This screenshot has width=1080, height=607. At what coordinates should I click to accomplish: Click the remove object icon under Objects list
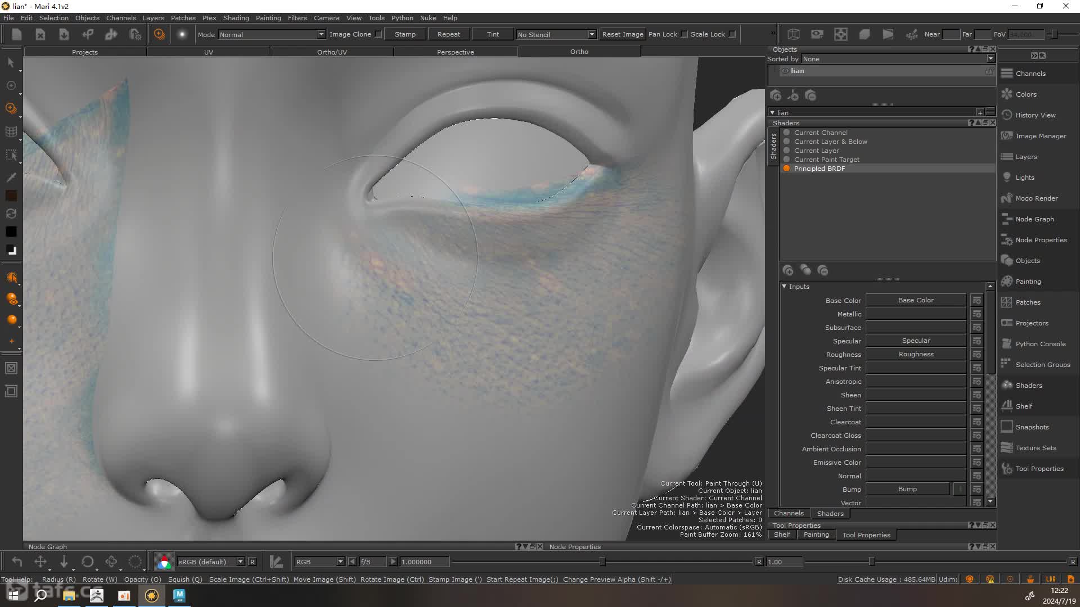tap(811, 96)
